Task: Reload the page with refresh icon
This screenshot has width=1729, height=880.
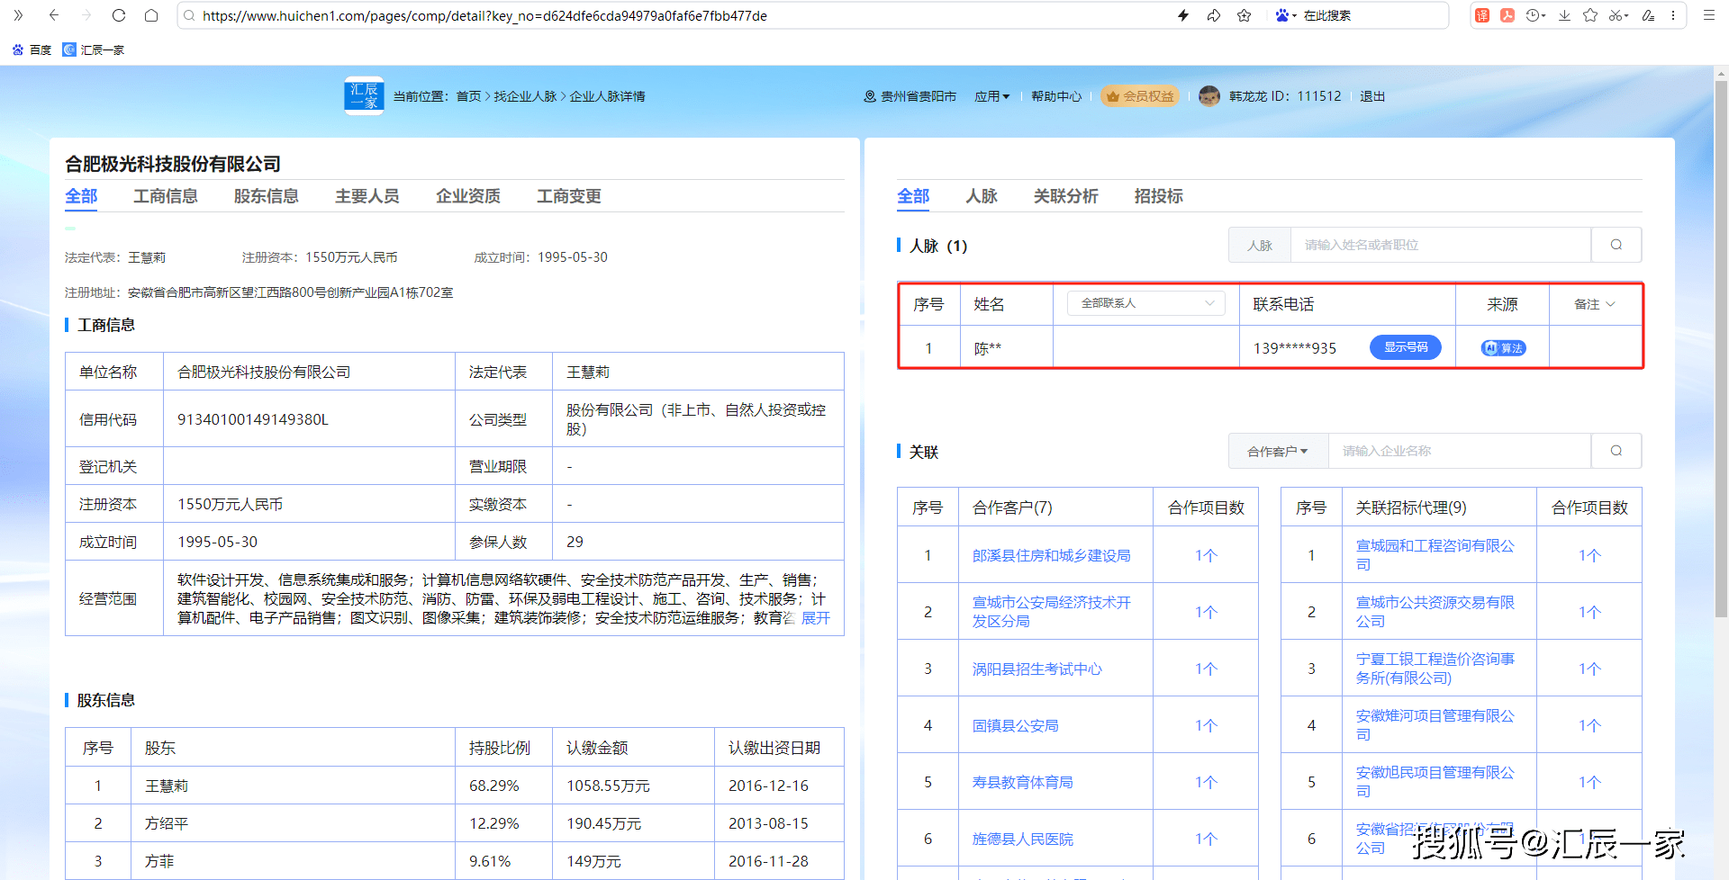Action: coord(119,15)
